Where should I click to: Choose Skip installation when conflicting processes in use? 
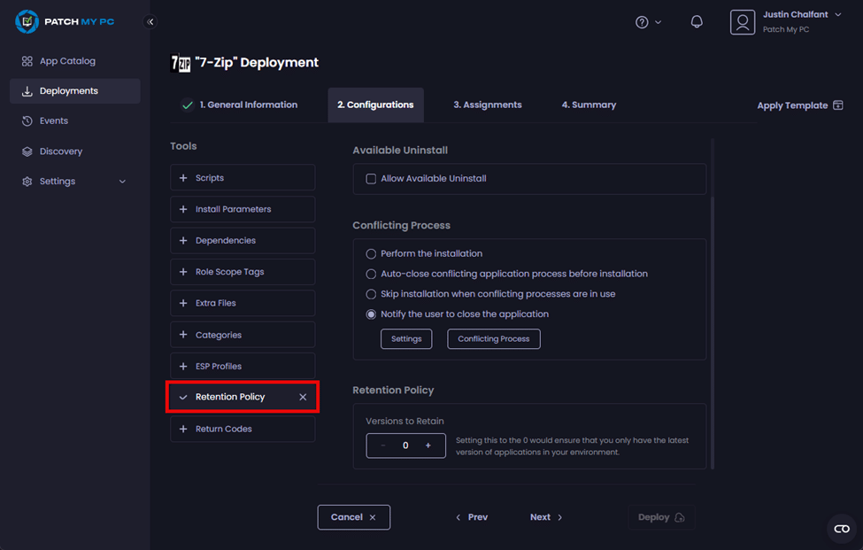click(372, 294)
